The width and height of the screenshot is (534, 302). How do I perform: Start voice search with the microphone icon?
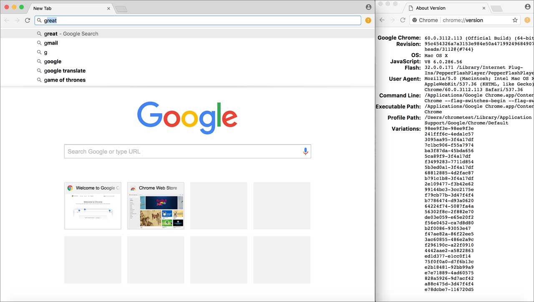click(x=305, y=152)
